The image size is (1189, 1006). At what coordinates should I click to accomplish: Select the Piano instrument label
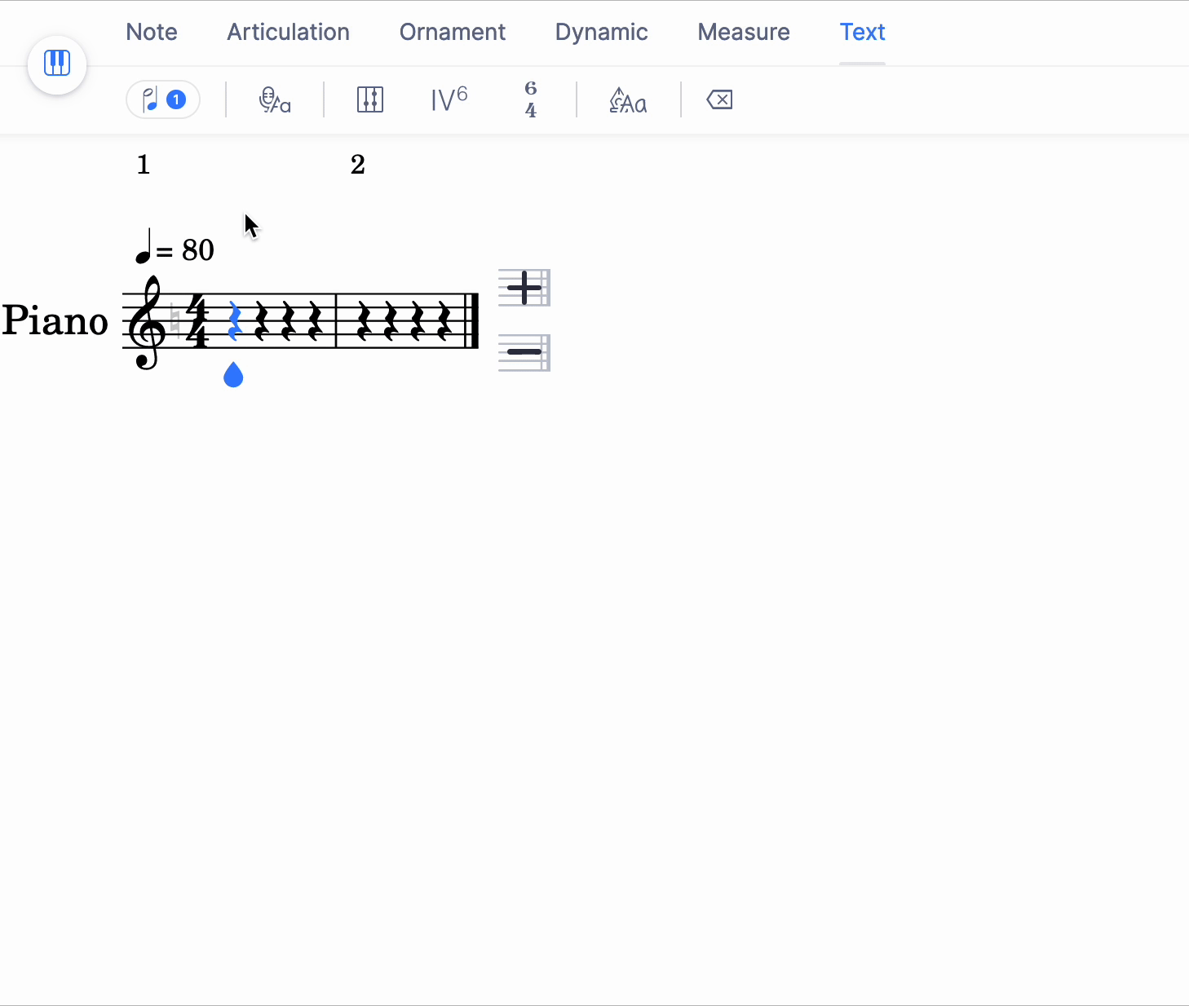tap(55, 320)
